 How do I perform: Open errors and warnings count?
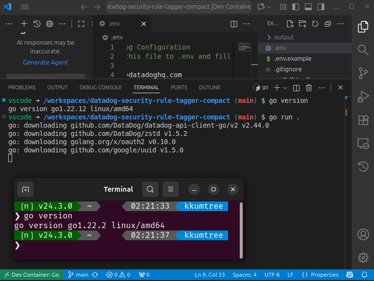[118, 275]
